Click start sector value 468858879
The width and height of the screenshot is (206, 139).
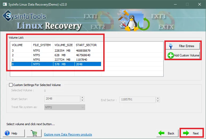[x=83, y=51]
